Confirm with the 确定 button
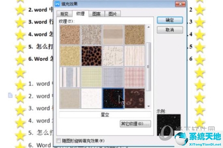The image size is (223, 148). point(170,20)
